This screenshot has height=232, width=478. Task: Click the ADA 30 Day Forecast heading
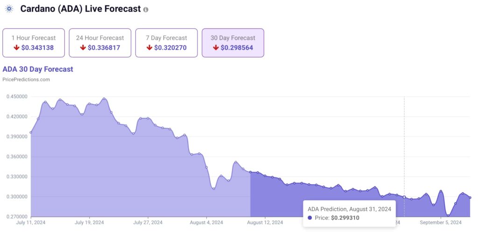point(38,69)
